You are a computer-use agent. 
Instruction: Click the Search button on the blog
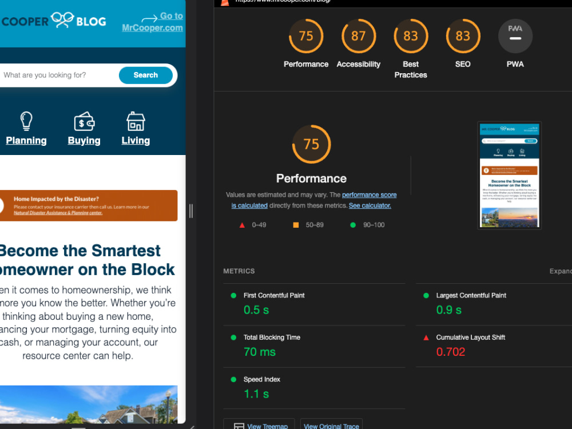[145, 75]
